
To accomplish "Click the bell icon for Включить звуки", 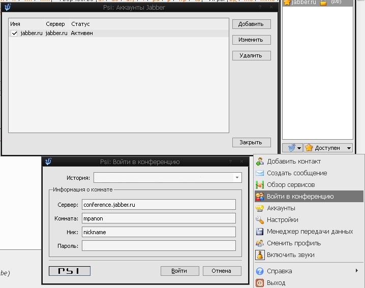I will coord(260,255).
